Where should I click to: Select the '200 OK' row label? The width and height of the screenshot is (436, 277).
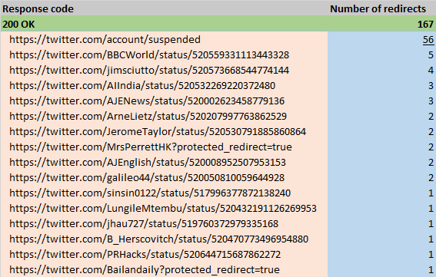[x=18, y=24]
